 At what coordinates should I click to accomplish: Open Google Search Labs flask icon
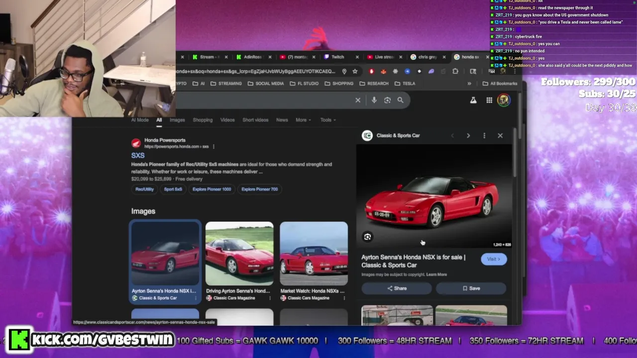point(473,100)
